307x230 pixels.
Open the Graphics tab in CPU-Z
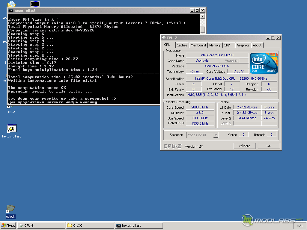tap(243, 45)
